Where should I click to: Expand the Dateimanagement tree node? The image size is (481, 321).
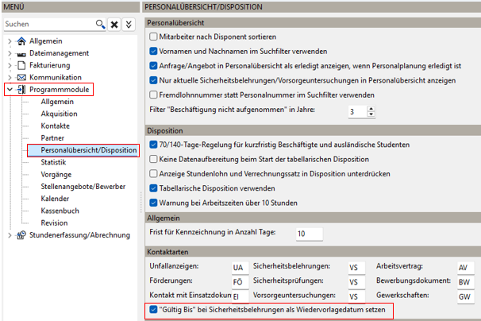tap(10, 53)
